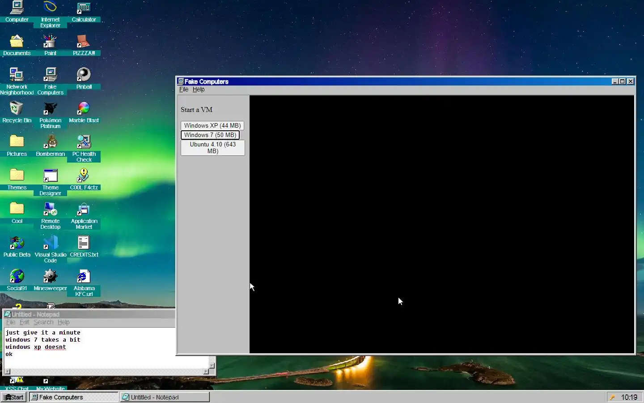The image size is (644, 403).
Task: Open the Recycle Bin
Action: [17, 112]
